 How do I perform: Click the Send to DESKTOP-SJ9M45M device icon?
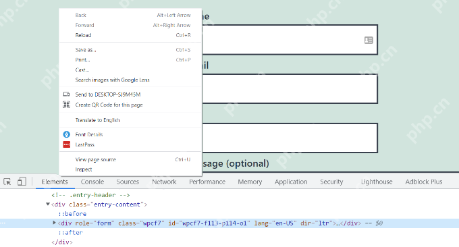[66, 94]
